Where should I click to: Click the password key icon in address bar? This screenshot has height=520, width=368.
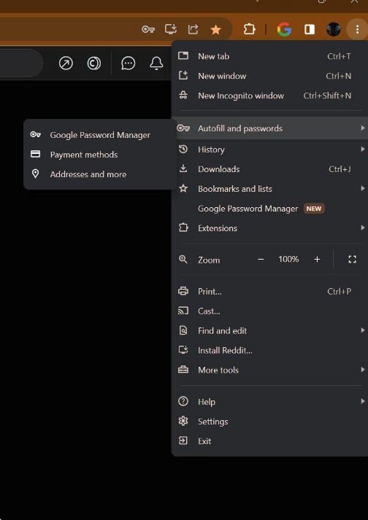[x=148, y=29]
